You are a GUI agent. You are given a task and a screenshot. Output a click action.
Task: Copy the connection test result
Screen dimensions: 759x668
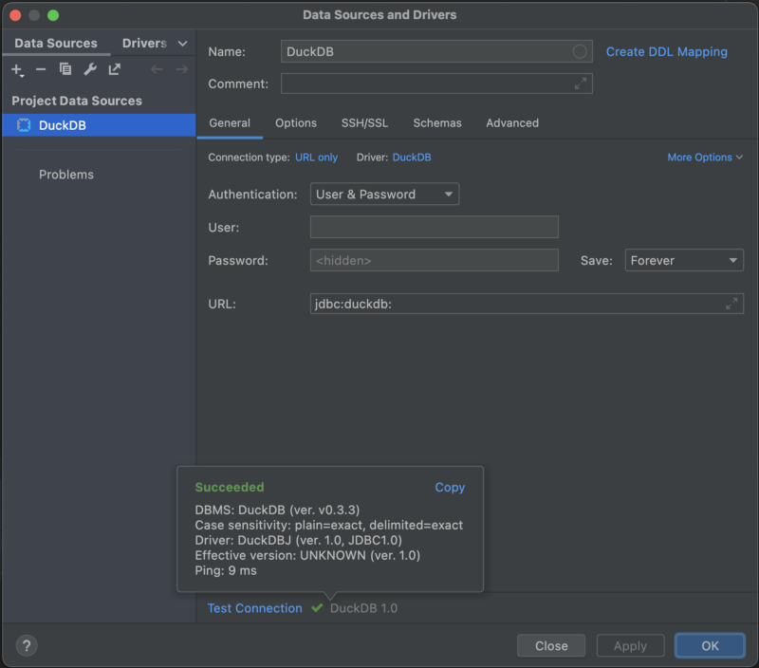450,487
